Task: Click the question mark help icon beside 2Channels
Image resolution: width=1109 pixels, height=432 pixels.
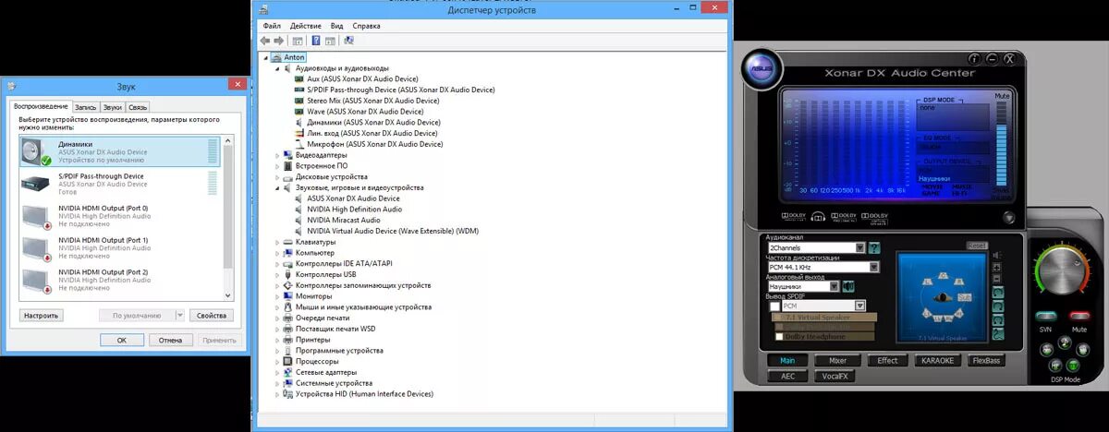Action: 874,247
